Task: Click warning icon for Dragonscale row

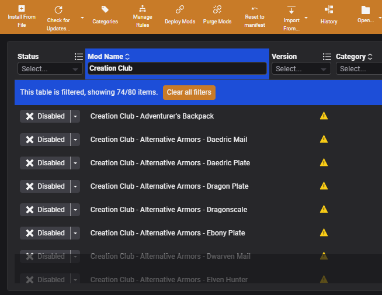Action: click(324, 209)
